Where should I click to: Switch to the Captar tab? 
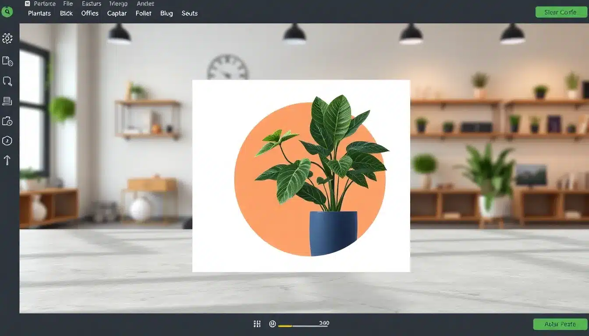(117, 14)
